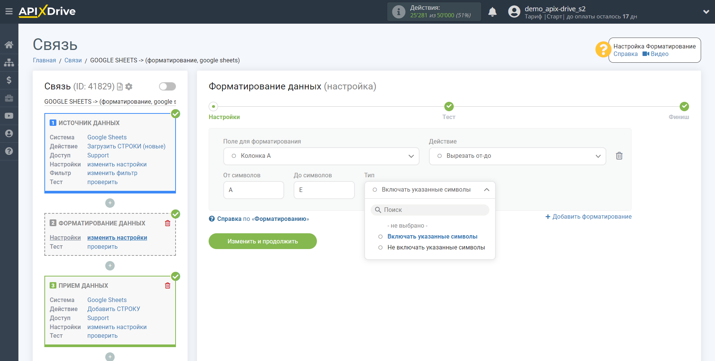
Task: Open 'Поле для форматирования' dropdown
Action: pyautogui.click(x=321, y=156)
